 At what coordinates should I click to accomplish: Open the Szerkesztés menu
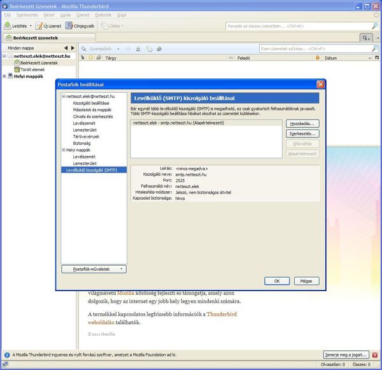[x=27, y=14]
